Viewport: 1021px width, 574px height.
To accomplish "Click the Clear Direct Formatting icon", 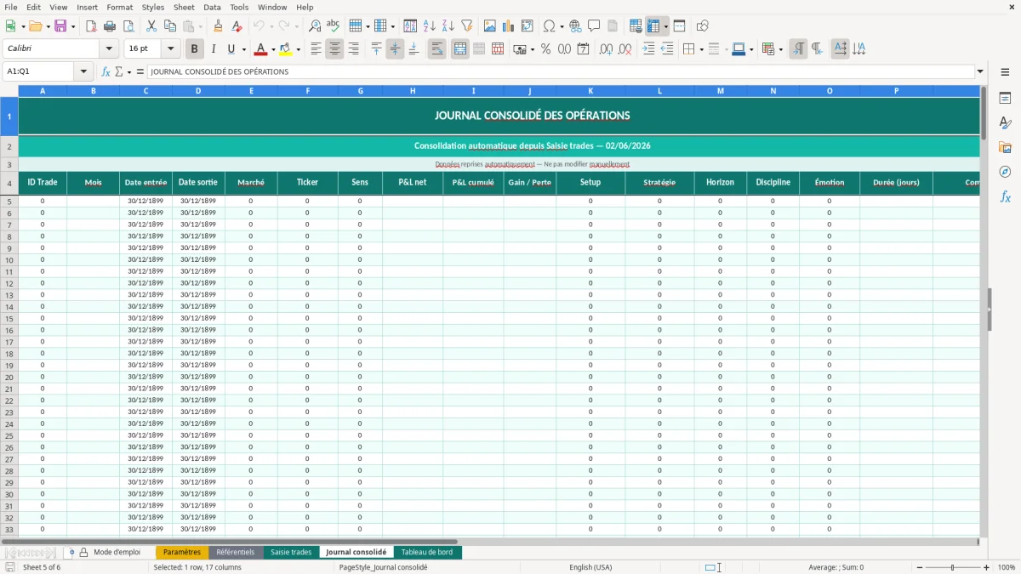I will click(x=237, y=26).
